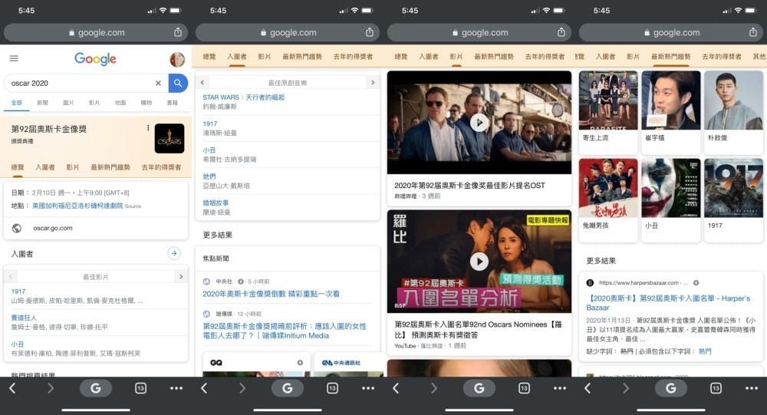Tap the blue magnifier search button
Screen dimensions: 767x415
(x=178, y=83)
